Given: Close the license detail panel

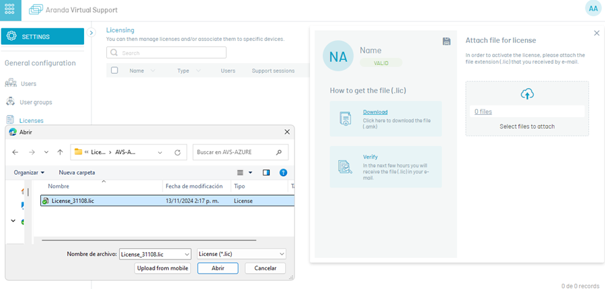Looking at the screenshot, I should coord(596,33).
